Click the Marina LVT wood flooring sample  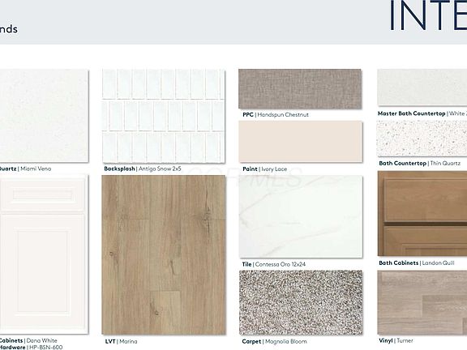(x=164, y=254)
